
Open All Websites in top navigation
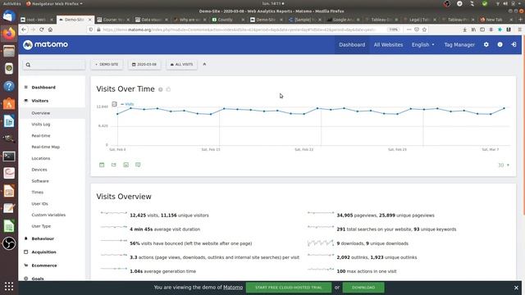pyautogui.click(x=388, y=44)
